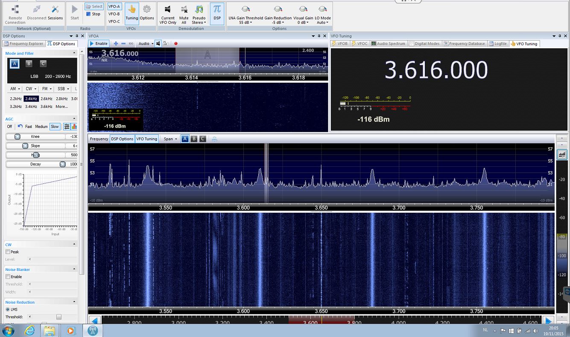Set AGC speed to Medium
570x337 pixels.
coord(41,127)
